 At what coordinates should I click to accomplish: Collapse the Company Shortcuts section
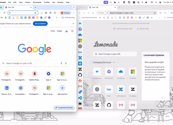(x=114, y=62)
